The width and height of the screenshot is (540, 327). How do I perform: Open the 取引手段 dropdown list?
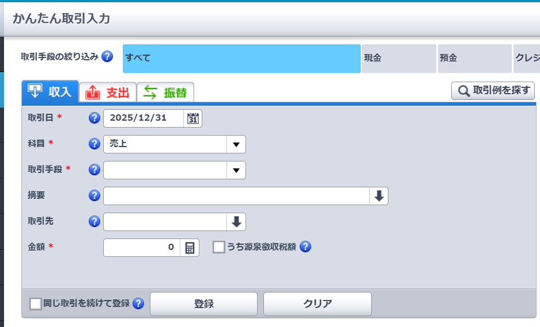click(x=236, y=170)
